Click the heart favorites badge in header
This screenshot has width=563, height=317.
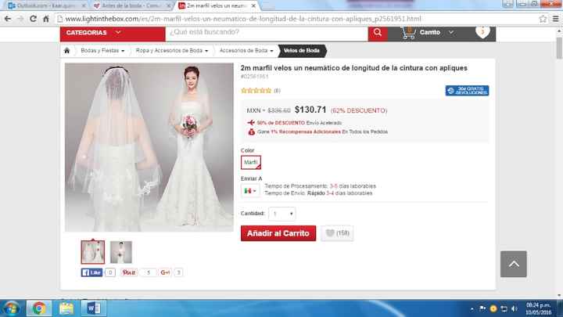tap(482, 32)
